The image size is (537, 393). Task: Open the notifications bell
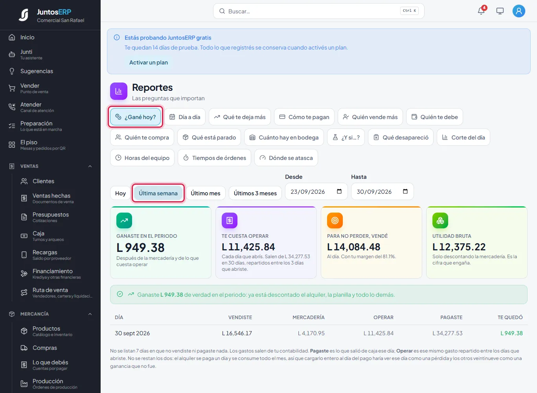tap(481, 11)
